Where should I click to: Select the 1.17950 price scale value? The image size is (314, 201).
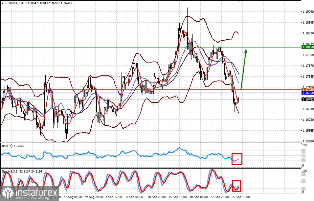coord(308,55)
